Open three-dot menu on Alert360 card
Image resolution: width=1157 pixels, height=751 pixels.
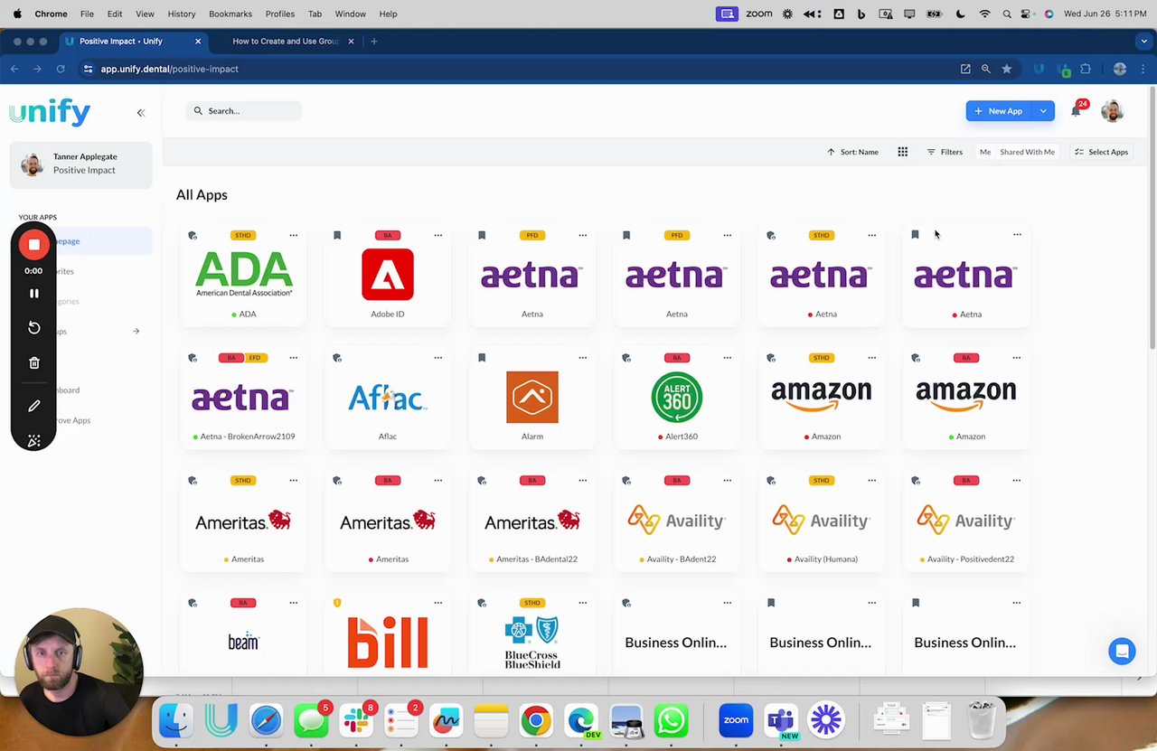click(727, 358)
